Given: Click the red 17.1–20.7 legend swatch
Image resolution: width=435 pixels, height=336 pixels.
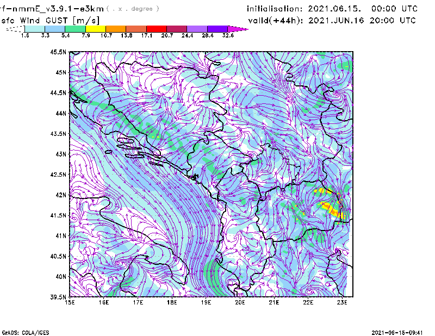Looking at the screenshot, I should pyautogui.click(x=157, y=29).
